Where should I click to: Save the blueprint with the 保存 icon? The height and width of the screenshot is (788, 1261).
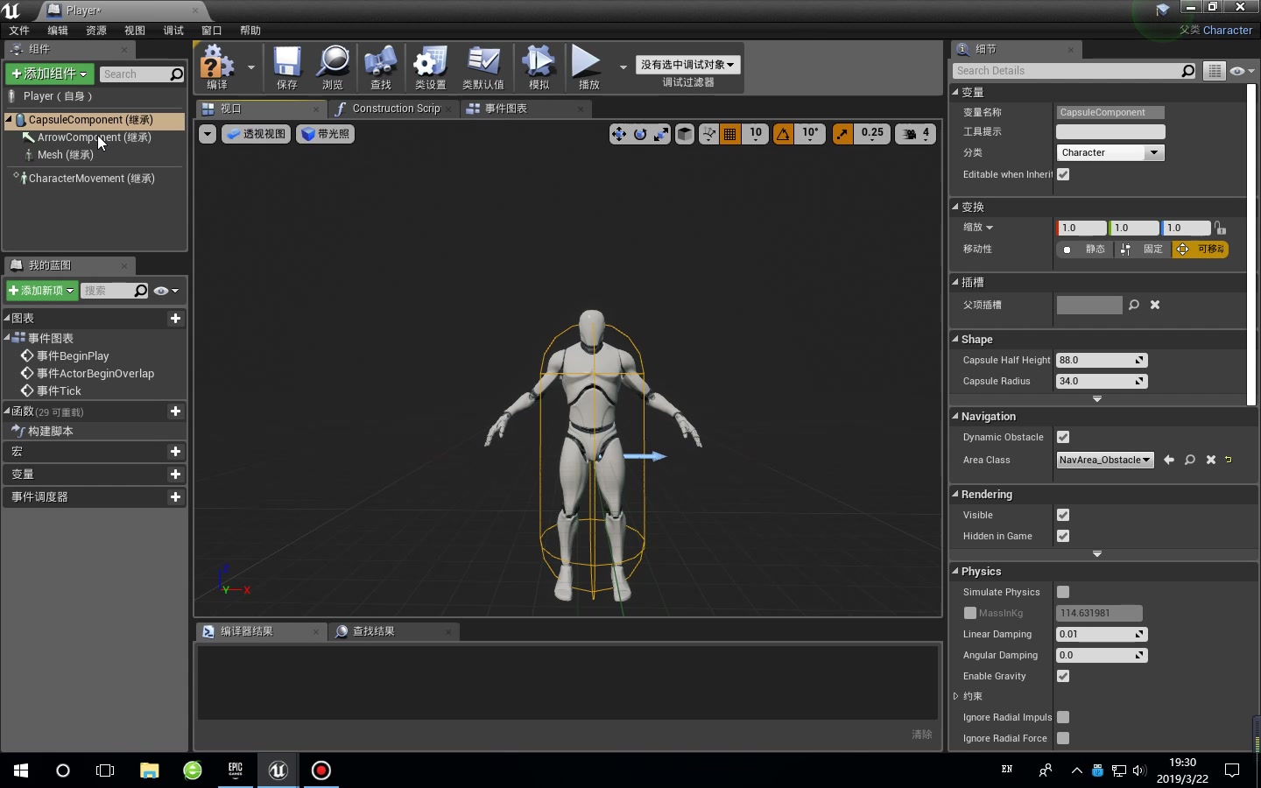tap(285, 67)
